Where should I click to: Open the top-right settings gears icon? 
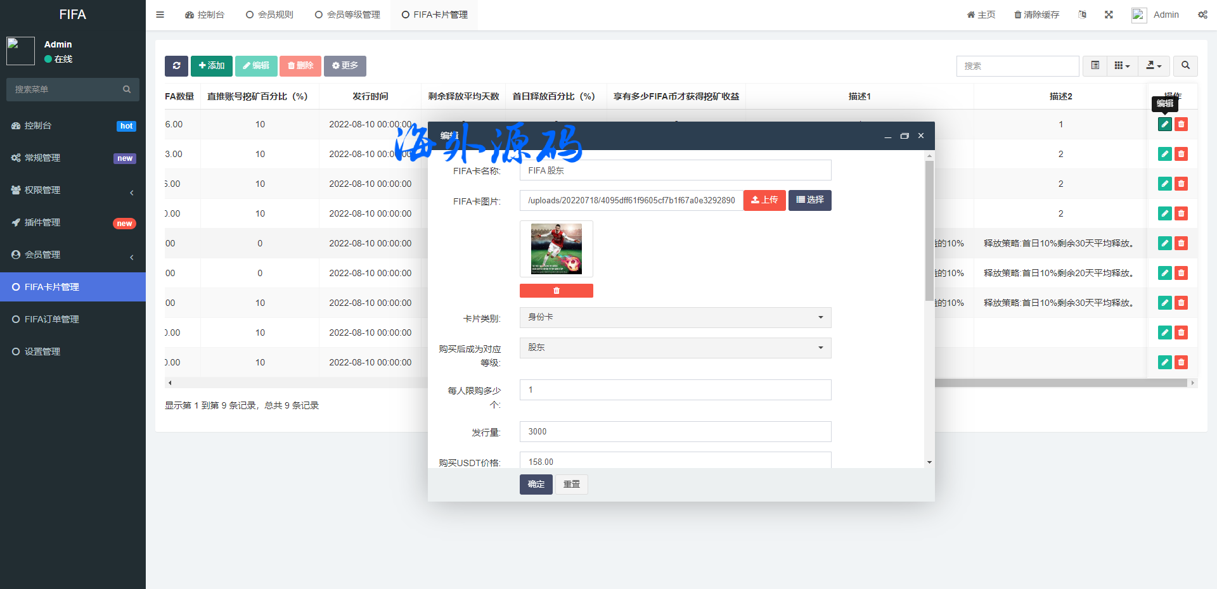pos(1202,15)
